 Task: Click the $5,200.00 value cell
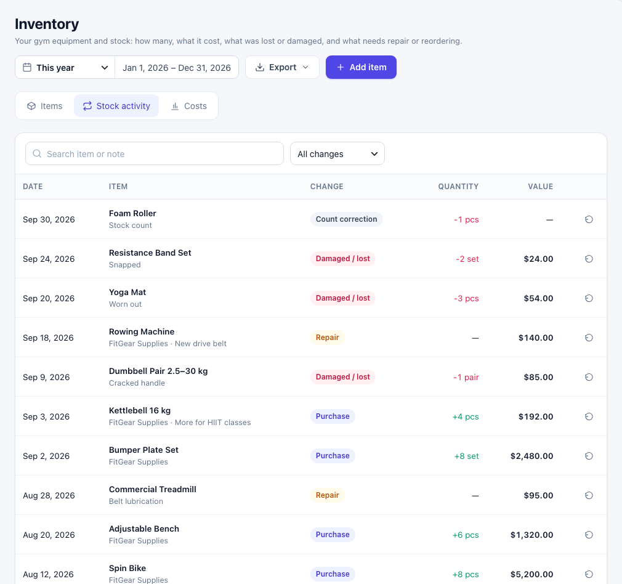[x=531, y=574]
